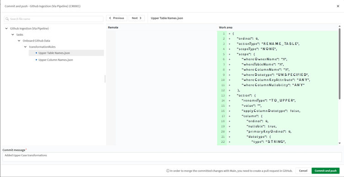Viewport: 344px width, 177px height.
Task: Click the tasks tree label
Action: click(x=20, y=35)
